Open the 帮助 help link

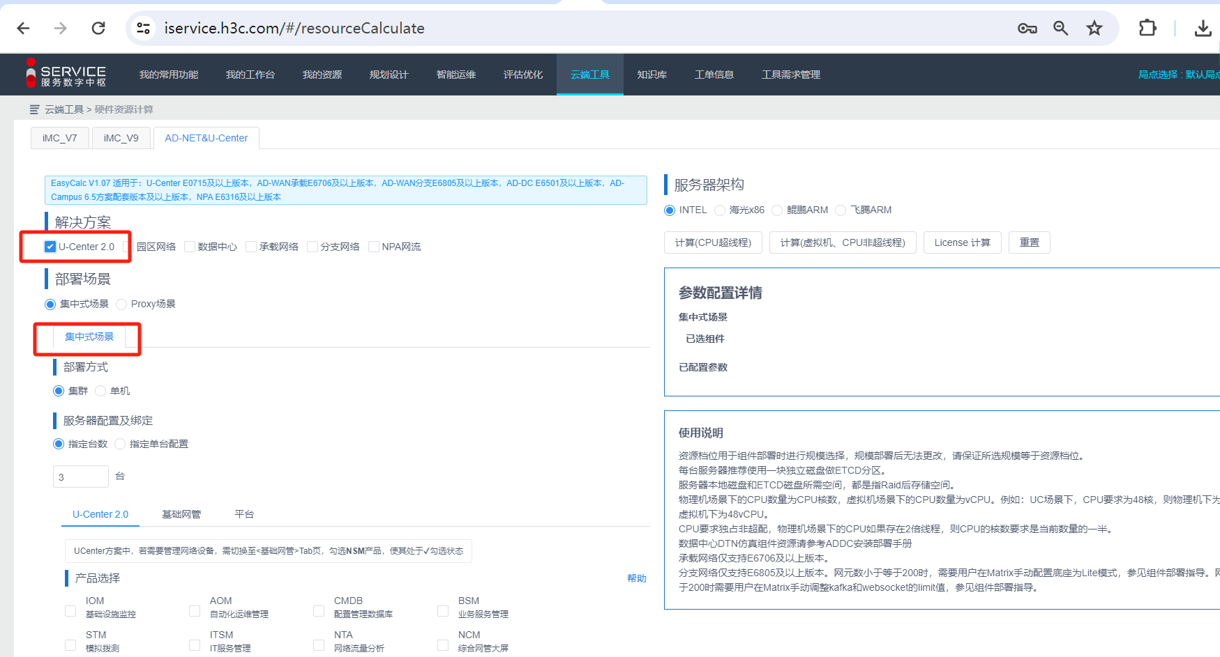[636, 578]
